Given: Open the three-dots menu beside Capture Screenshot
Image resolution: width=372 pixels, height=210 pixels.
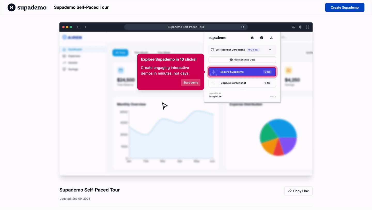Looking at the screenshot, I should 213,83.
